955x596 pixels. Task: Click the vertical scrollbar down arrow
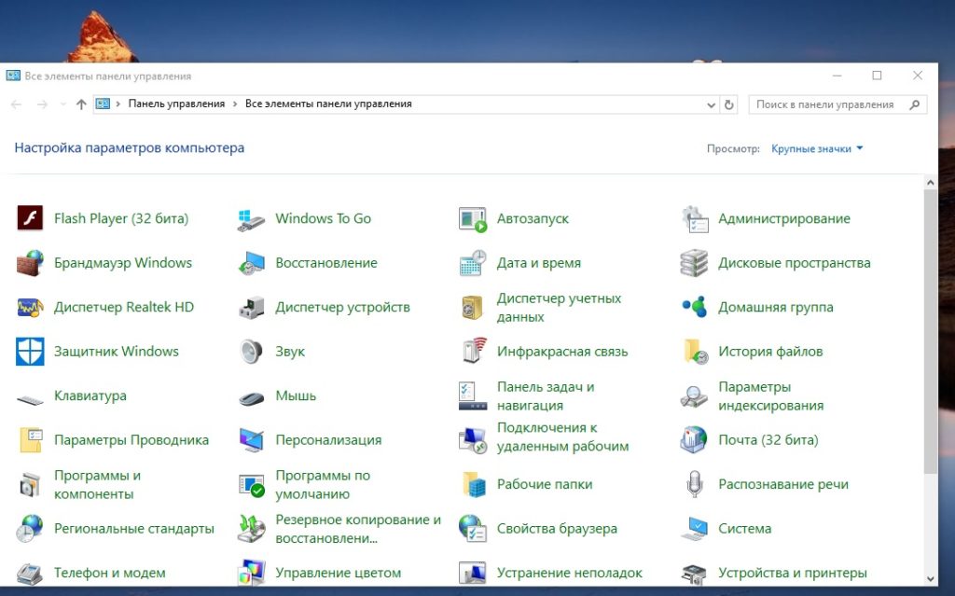(x=930, y=578)
